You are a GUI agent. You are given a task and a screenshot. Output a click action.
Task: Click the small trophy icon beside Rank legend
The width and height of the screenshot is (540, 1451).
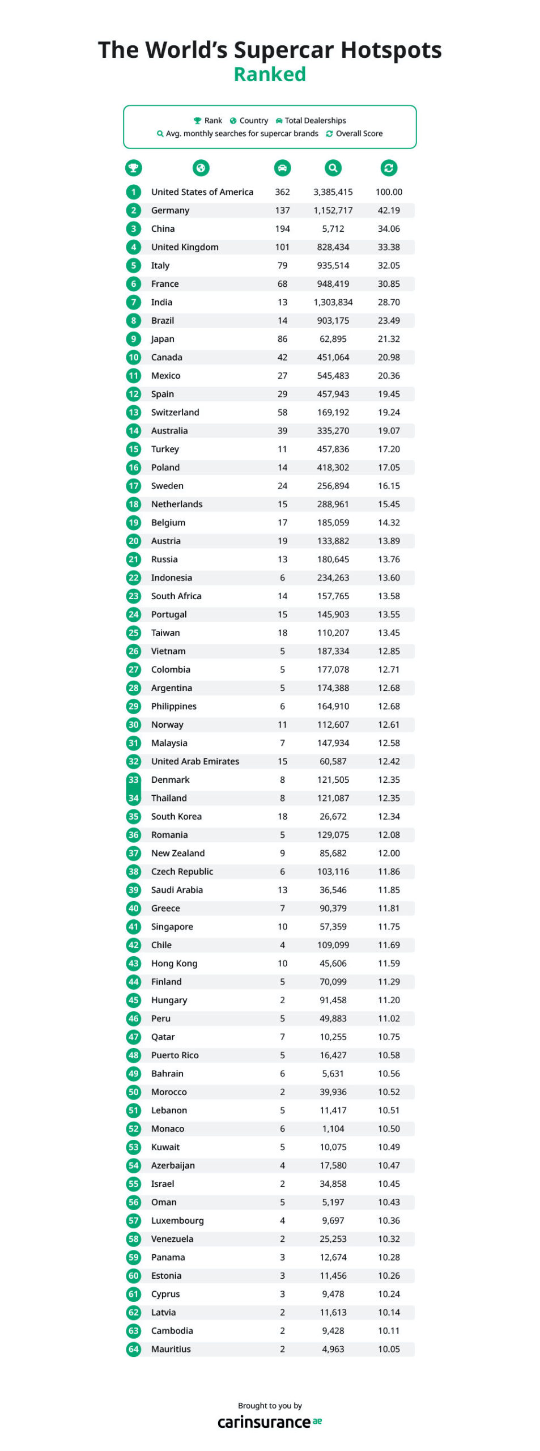(197, 121)
